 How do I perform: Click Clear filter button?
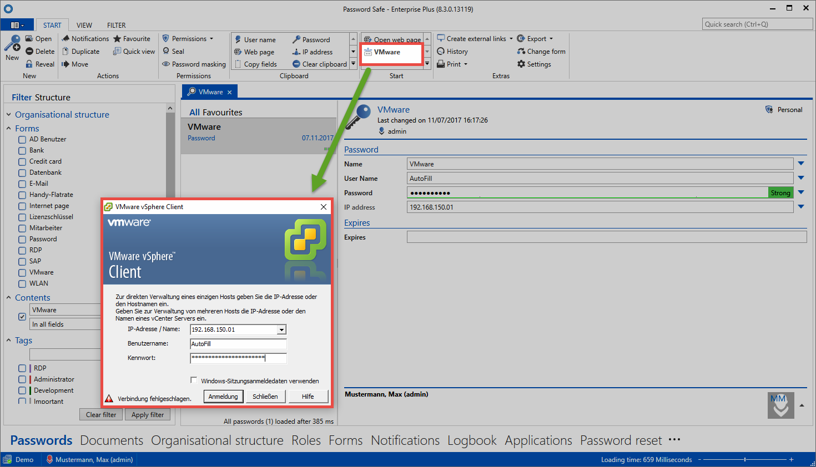pyautogui.click(x=101, y=415)
